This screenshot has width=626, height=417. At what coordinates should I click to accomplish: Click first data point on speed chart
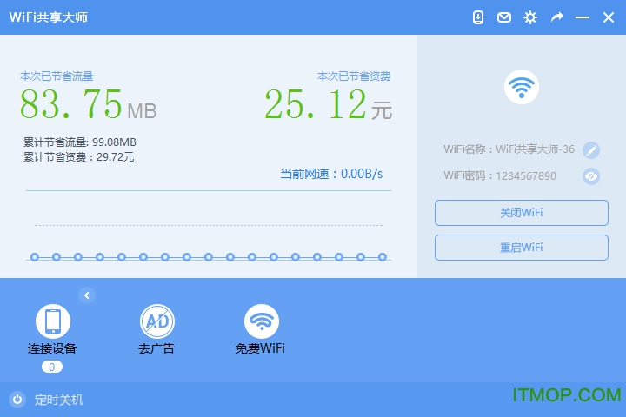[x=35, y=257]
